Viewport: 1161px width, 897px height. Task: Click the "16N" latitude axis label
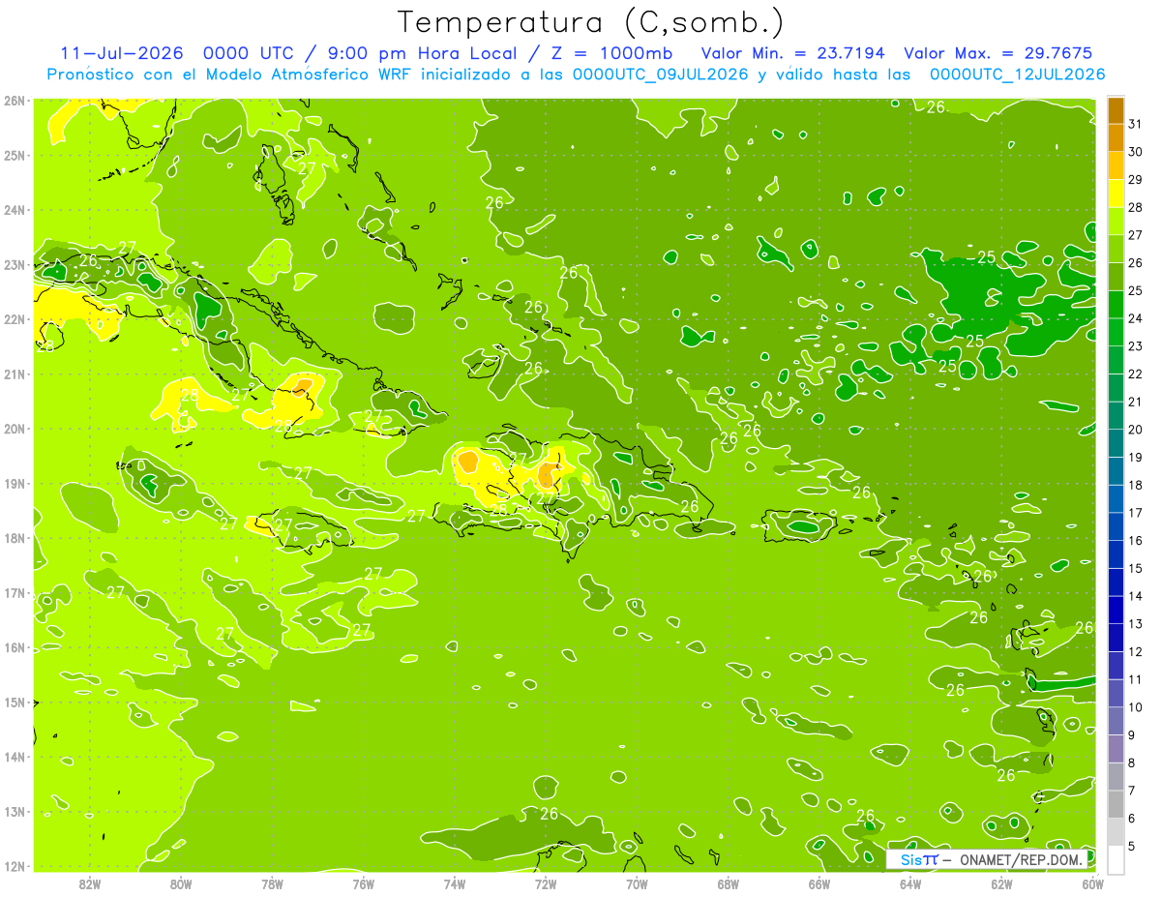point(15,647)
